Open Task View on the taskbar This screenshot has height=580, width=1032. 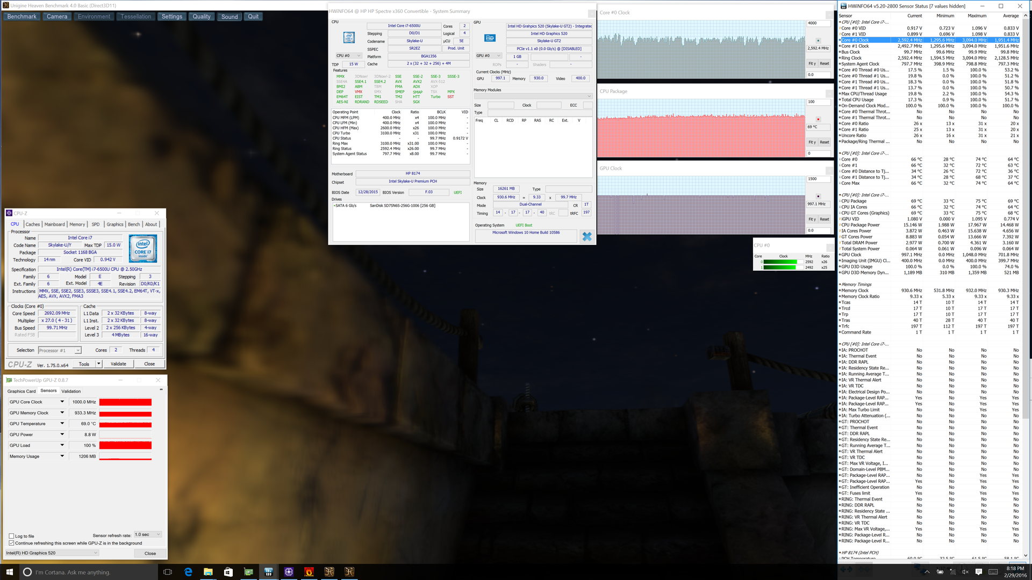(167, 572)
